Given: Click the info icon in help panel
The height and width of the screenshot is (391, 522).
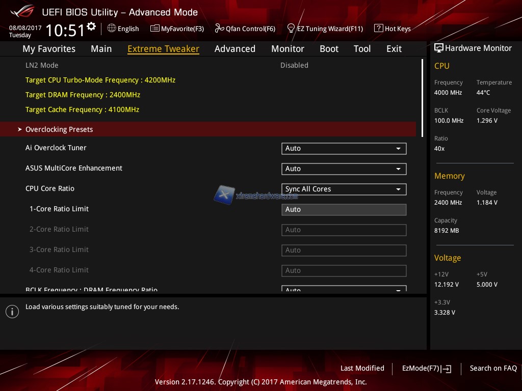Looking at the screenshot, I should [x=12, y=312].
